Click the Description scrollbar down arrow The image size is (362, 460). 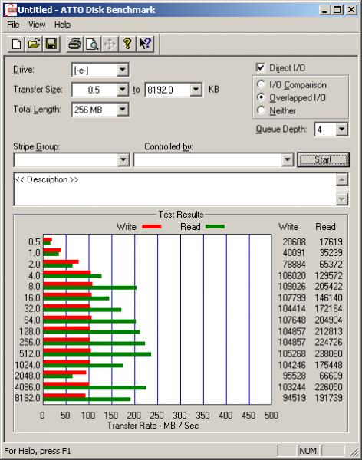click(342, 199)
